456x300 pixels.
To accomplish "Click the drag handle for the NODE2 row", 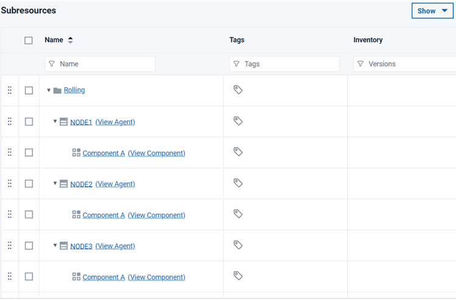I will tap(10, 184).
